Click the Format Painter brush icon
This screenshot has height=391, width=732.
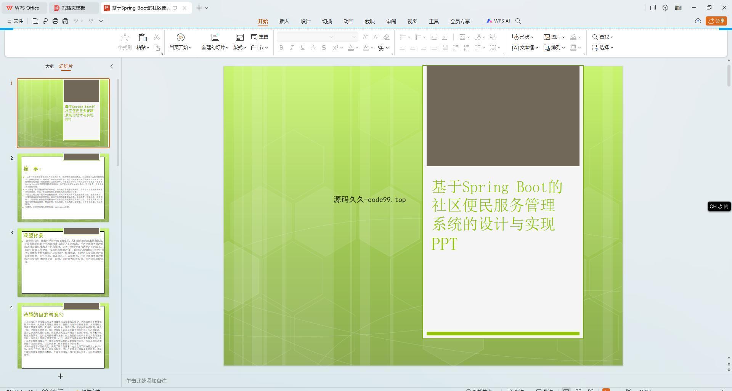(x=125, y=37)
